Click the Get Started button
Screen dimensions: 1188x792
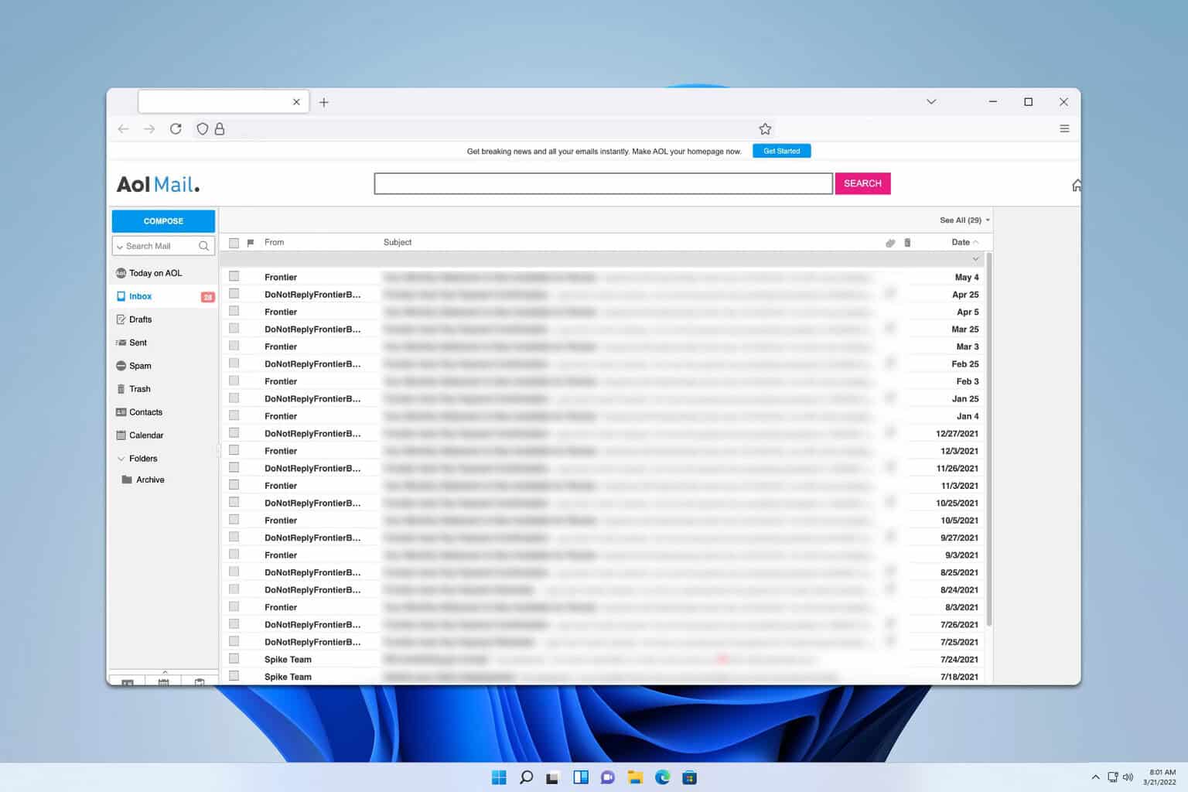781,151
